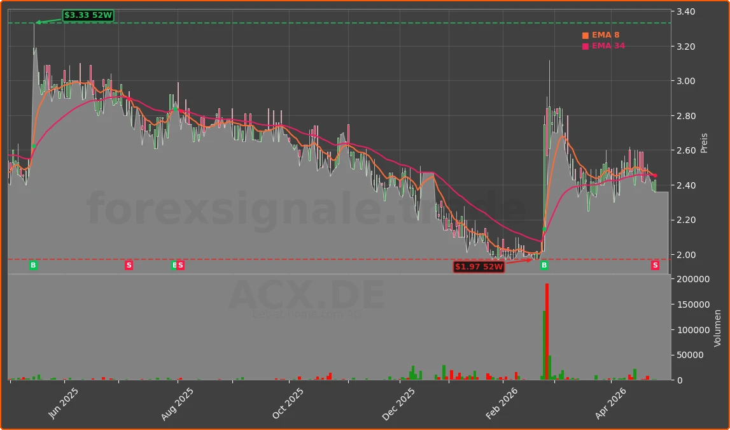Select the EMA 8 legend text
The width and height of the screenshot is (730, 430).
pos(606,35)
